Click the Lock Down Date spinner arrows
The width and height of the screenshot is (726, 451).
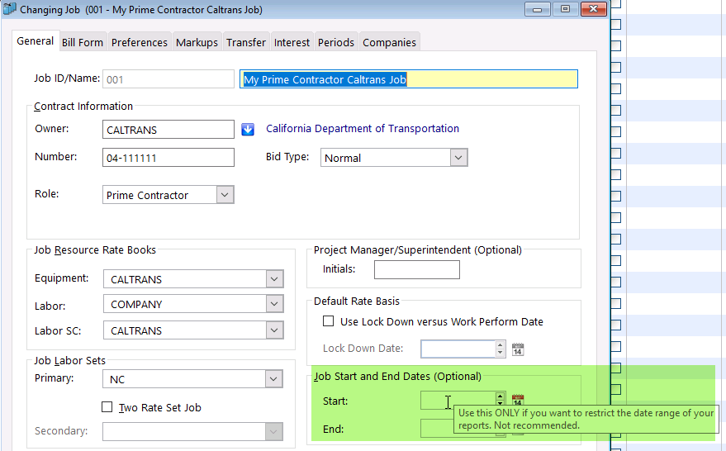pyautogui.click(x=500, y=349)
